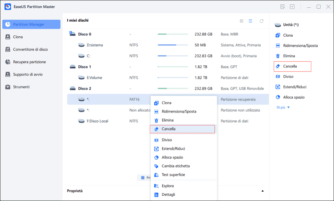The height and width of the screenshot is (201, 334).
Task: Open the task notes icon in title bar
Action: coord(283,7)
